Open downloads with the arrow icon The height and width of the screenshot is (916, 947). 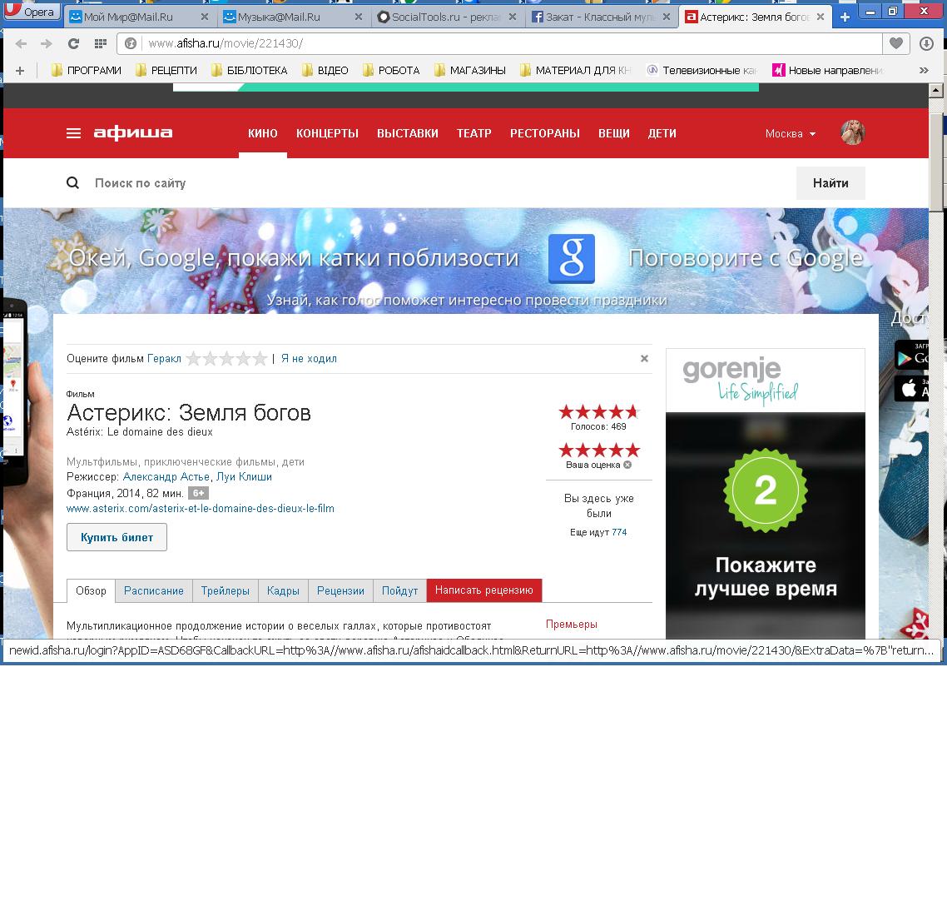click(x=926, y=43)
